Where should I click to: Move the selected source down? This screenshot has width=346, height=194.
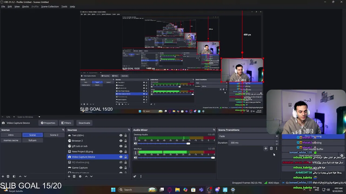click(91, 176)
